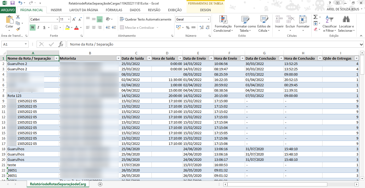Click the AutoSum sigma icon
The width and height of the screenshot is (365, 188).
[316, 17]
